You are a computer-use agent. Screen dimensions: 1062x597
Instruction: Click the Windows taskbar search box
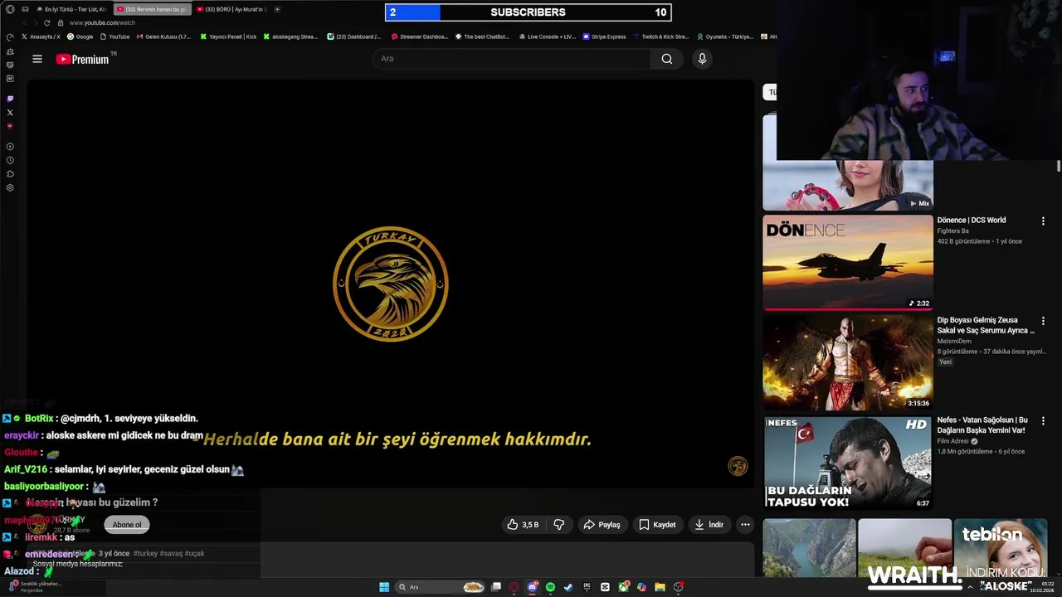coord(440,587)
